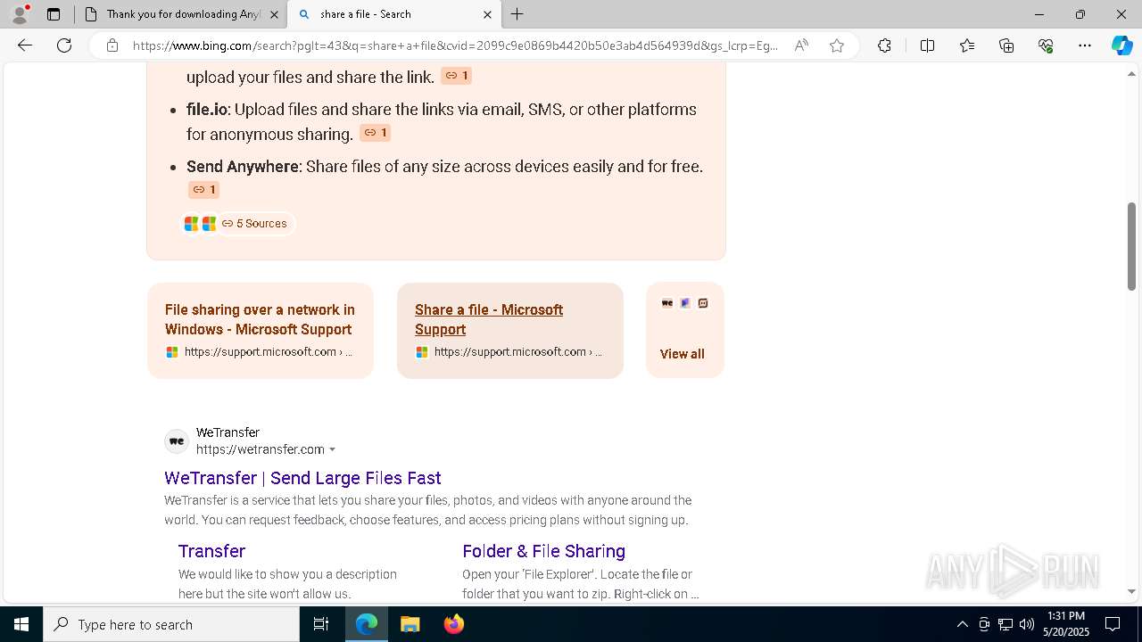Select the 'share a file - Search' tab

(x=394, y=14)
